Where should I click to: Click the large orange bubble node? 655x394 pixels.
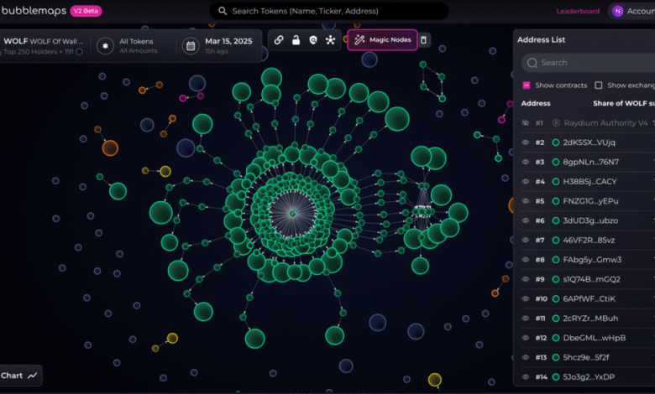tap(110, 148)
